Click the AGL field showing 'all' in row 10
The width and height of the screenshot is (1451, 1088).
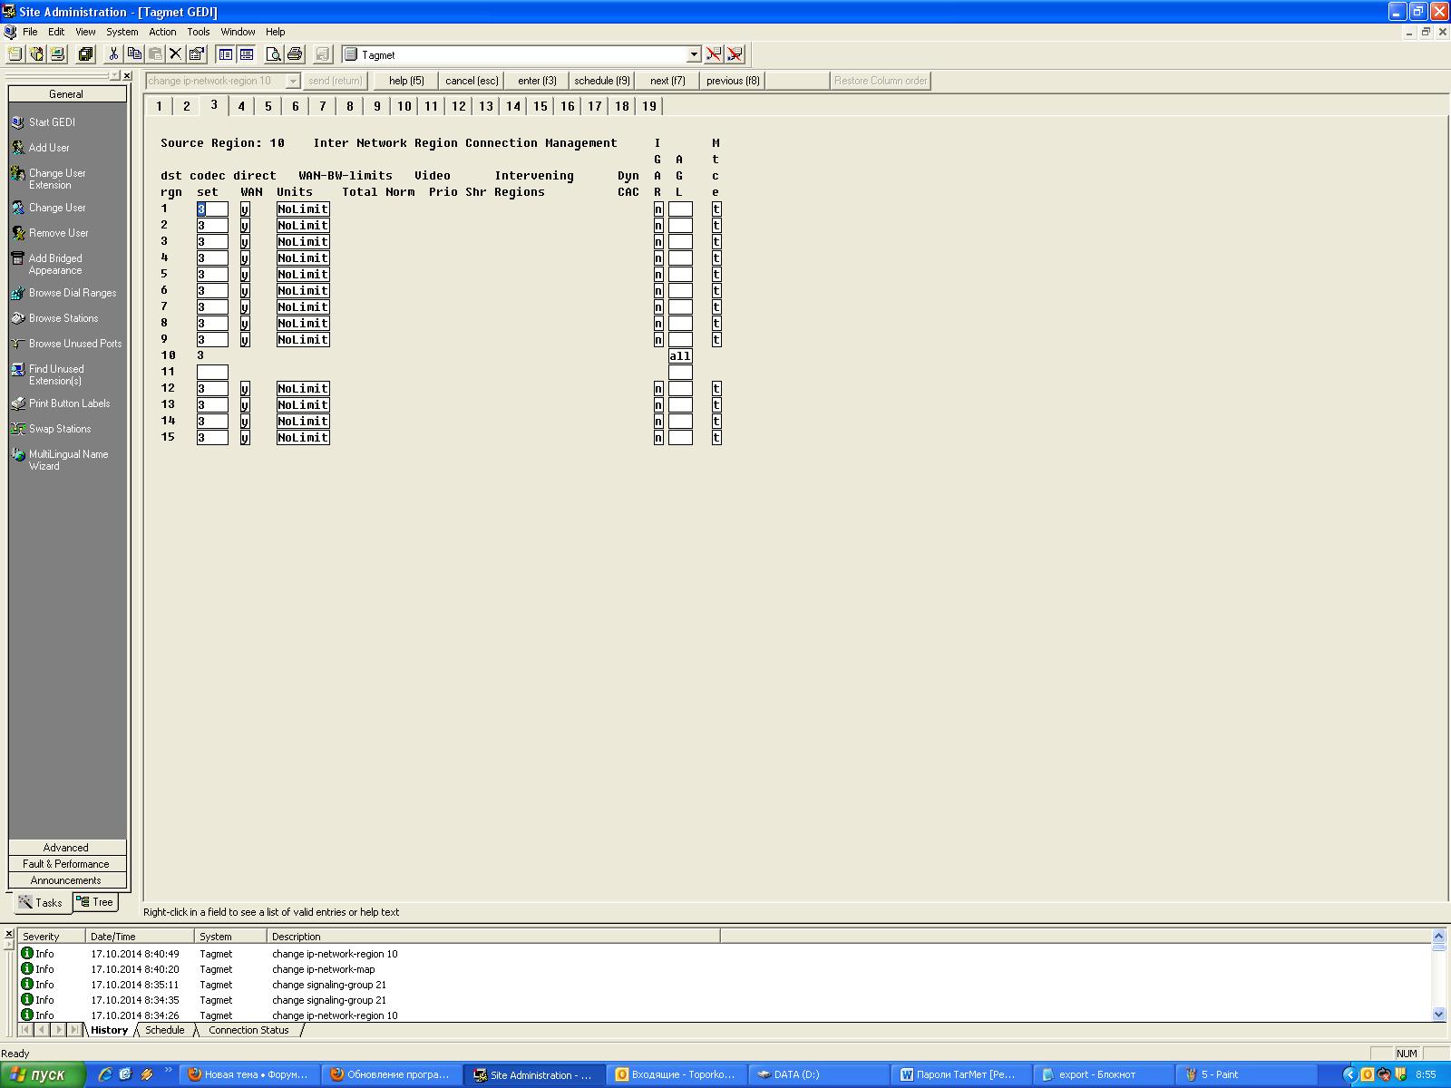[x=680, y=356]
